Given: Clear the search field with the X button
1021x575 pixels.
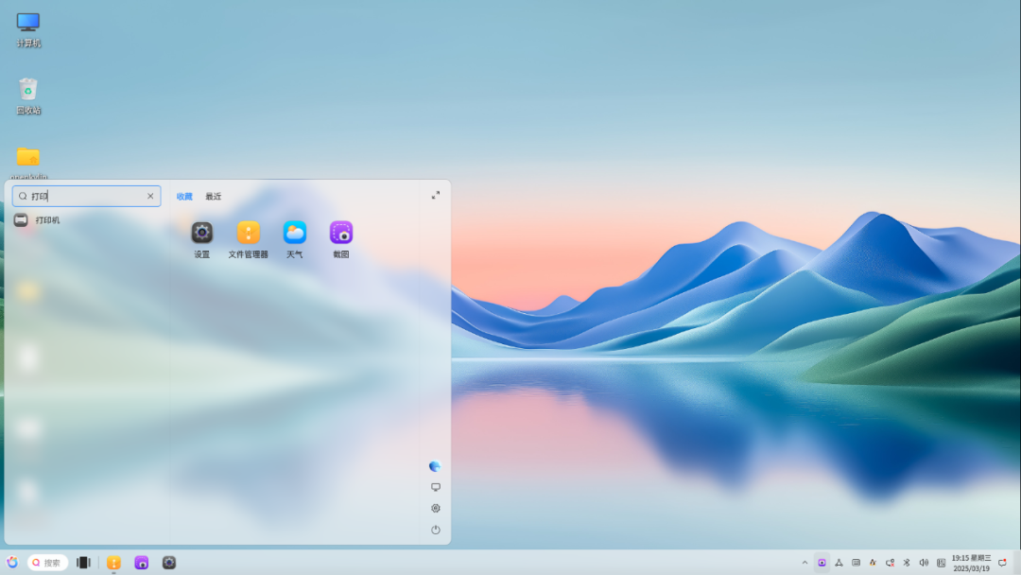Looking at the screenshot, I should click(x=150, y=196).
